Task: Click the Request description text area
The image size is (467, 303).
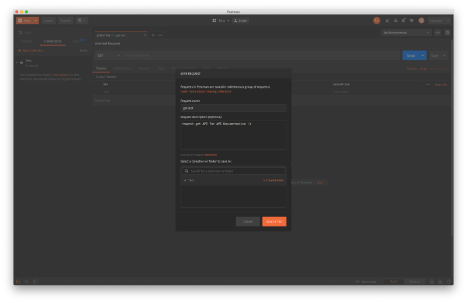Action: (x=233, y=135)
